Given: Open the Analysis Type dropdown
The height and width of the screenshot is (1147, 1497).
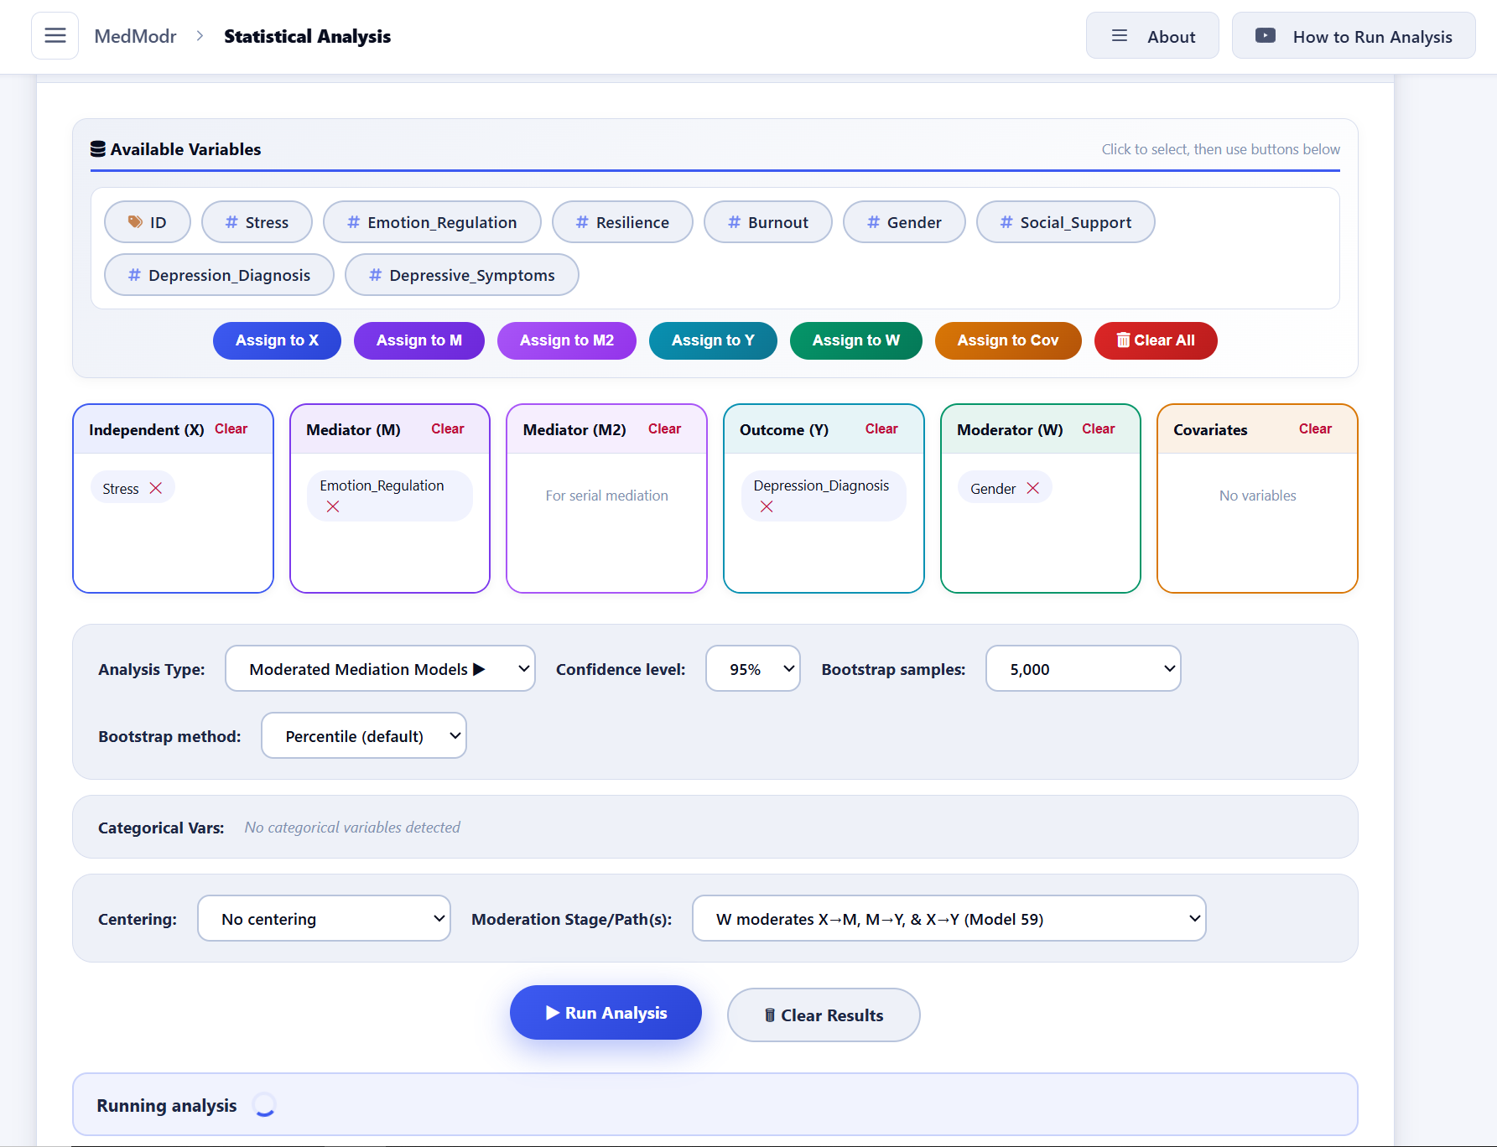Looking at the screenshot, I should coord(380,668).
